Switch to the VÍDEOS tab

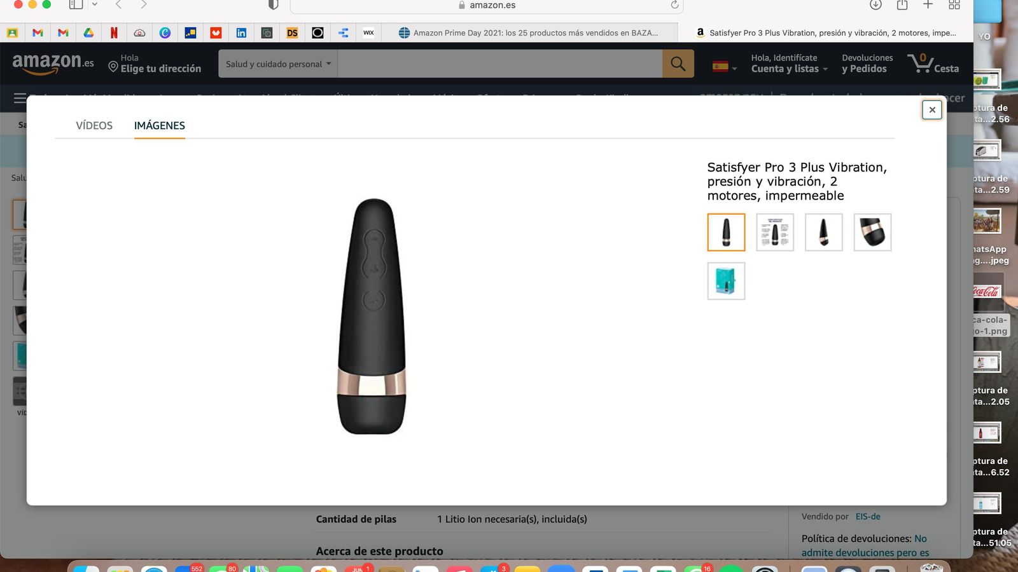(x=94, y=125)
